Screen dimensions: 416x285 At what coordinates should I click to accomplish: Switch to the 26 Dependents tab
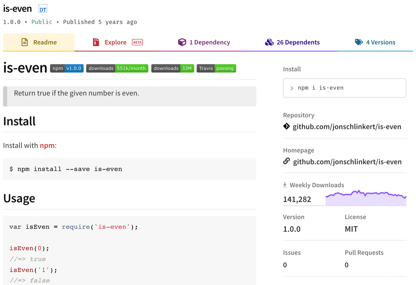tap(297, 42)
